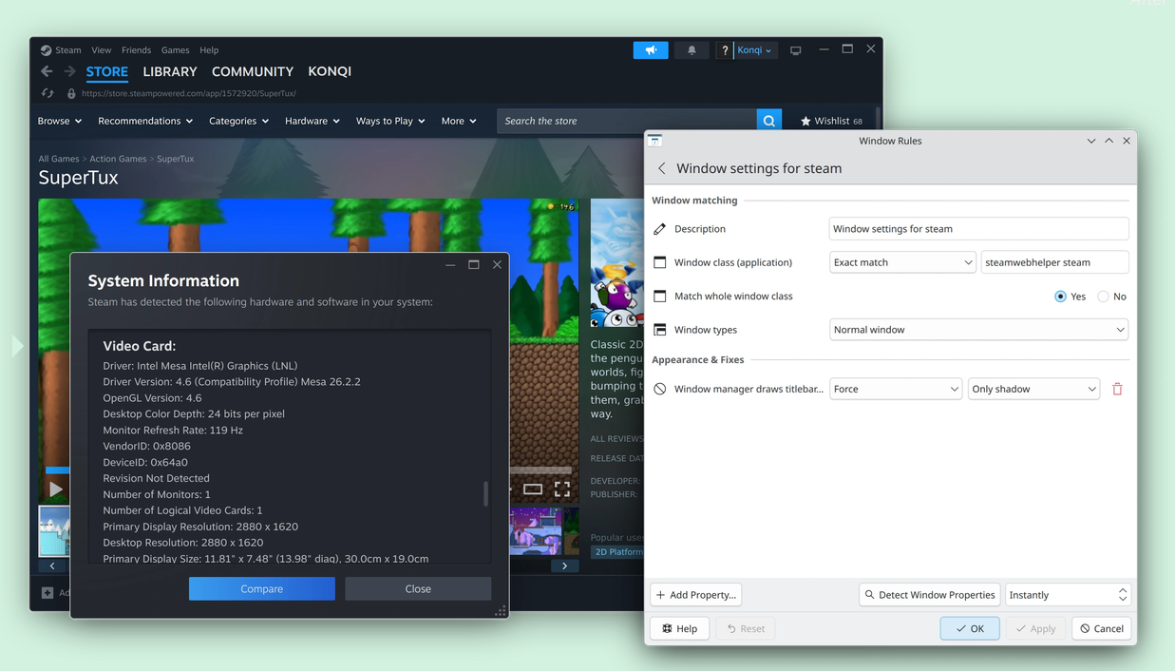This screenshot has width=1175, height=671.
Task: Click the Wishlist star icon
Action: (805, 121)
